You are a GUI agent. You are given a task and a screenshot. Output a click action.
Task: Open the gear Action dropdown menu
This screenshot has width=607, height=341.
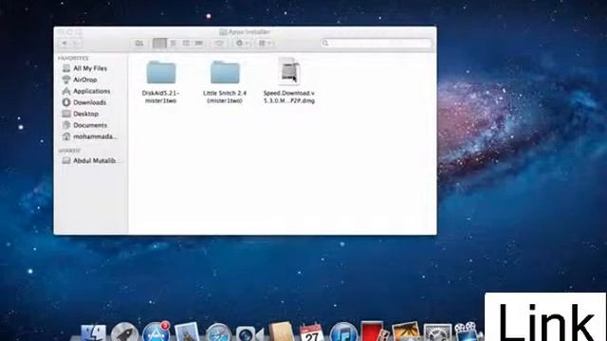[243, 44]
